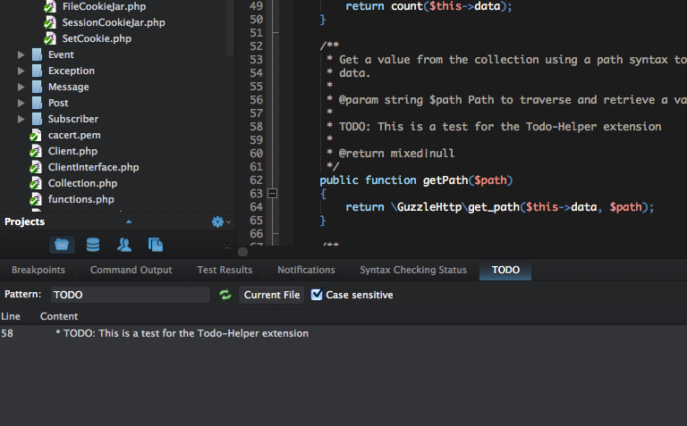Open the Database Explorer sidebar icon
The height and width of the screenshot is (426, 687).
click(x=93, y=244)
